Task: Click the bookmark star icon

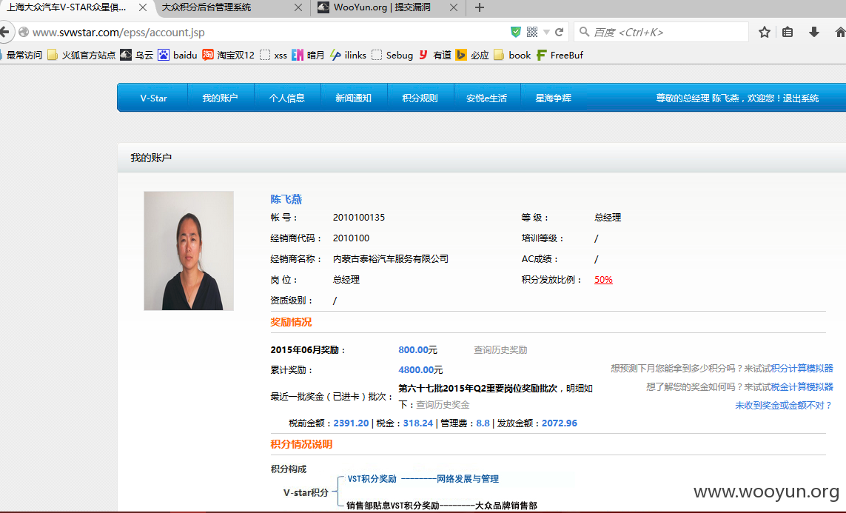Action: pos(765,33)
